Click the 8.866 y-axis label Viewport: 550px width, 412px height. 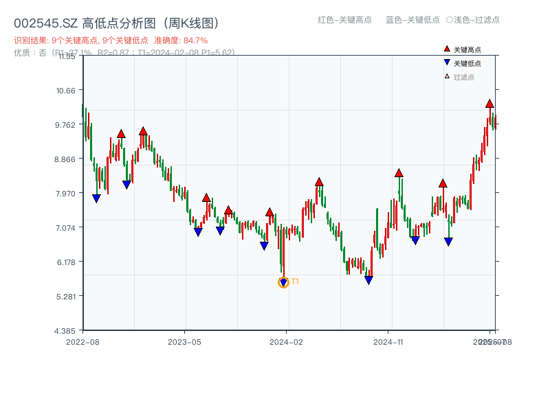pos(65,159)
